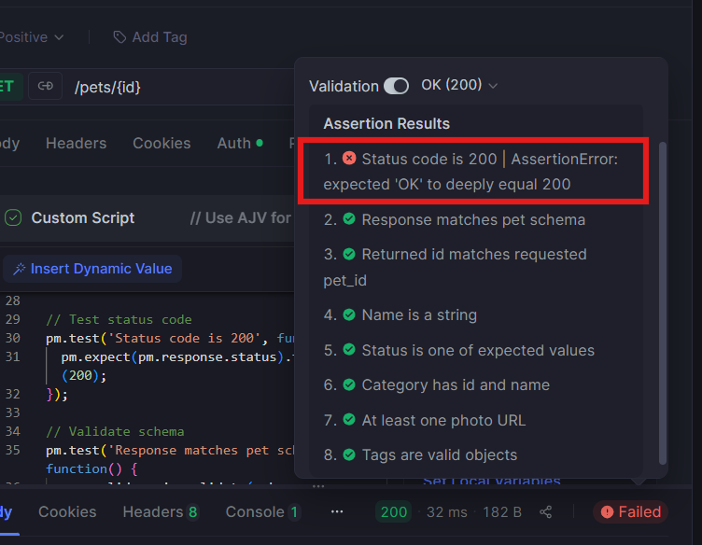Click the share icon in response status bar

(x=546, y=512)
